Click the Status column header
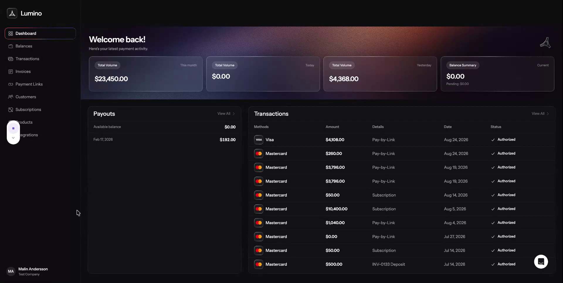Screen dimensions: 563x283 click(x=496, y=127)
